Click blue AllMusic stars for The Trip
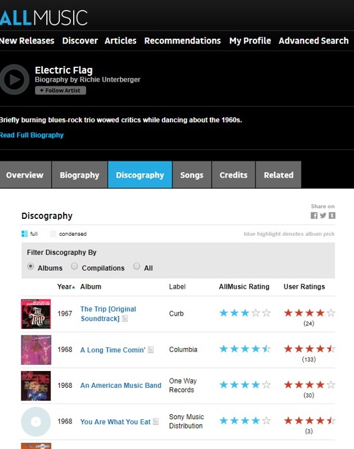Image resolution: width=354 pixels, height=449 pixels. (x=245, y=312)
